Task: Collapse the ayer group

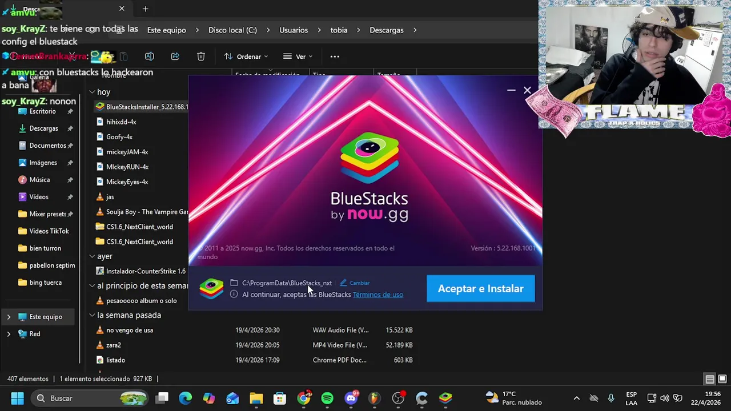Action: (92, 256)
